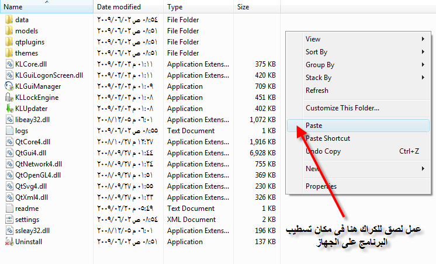Sort by the Type column header
This screenshot has height=264, width=436.
coord(199,6)
